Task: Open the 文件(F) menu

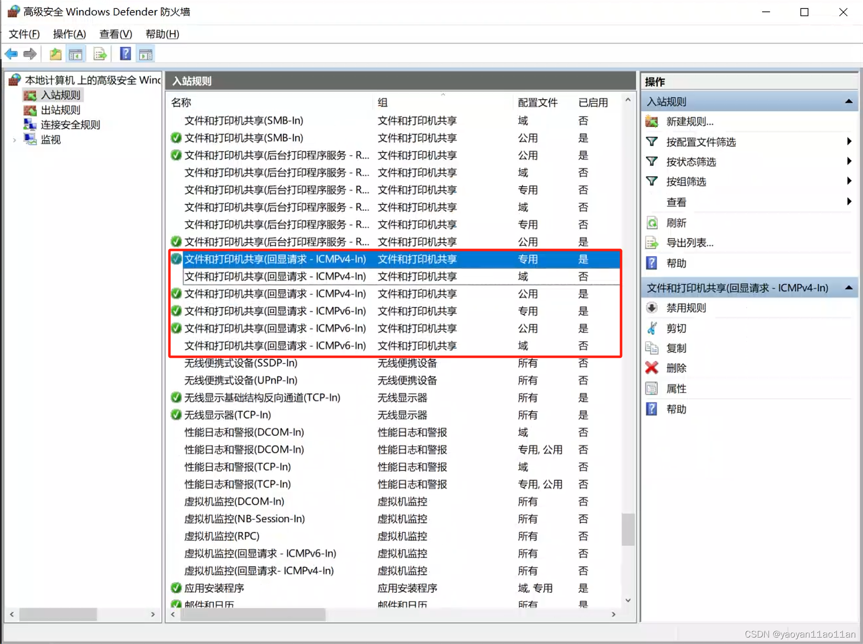Action: point(24,34)
